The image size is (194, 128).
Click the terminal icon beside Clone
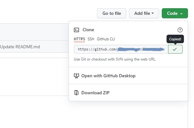click(76, 30)
